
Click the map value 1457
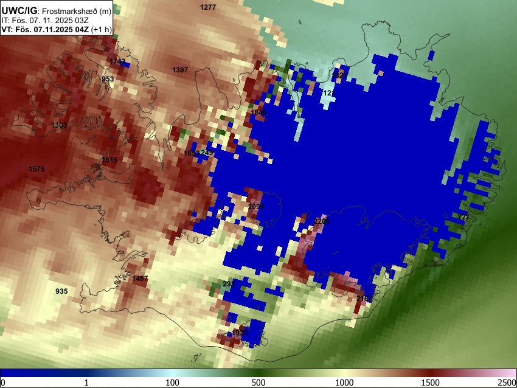pyautogui.click(x=140, y=278)
